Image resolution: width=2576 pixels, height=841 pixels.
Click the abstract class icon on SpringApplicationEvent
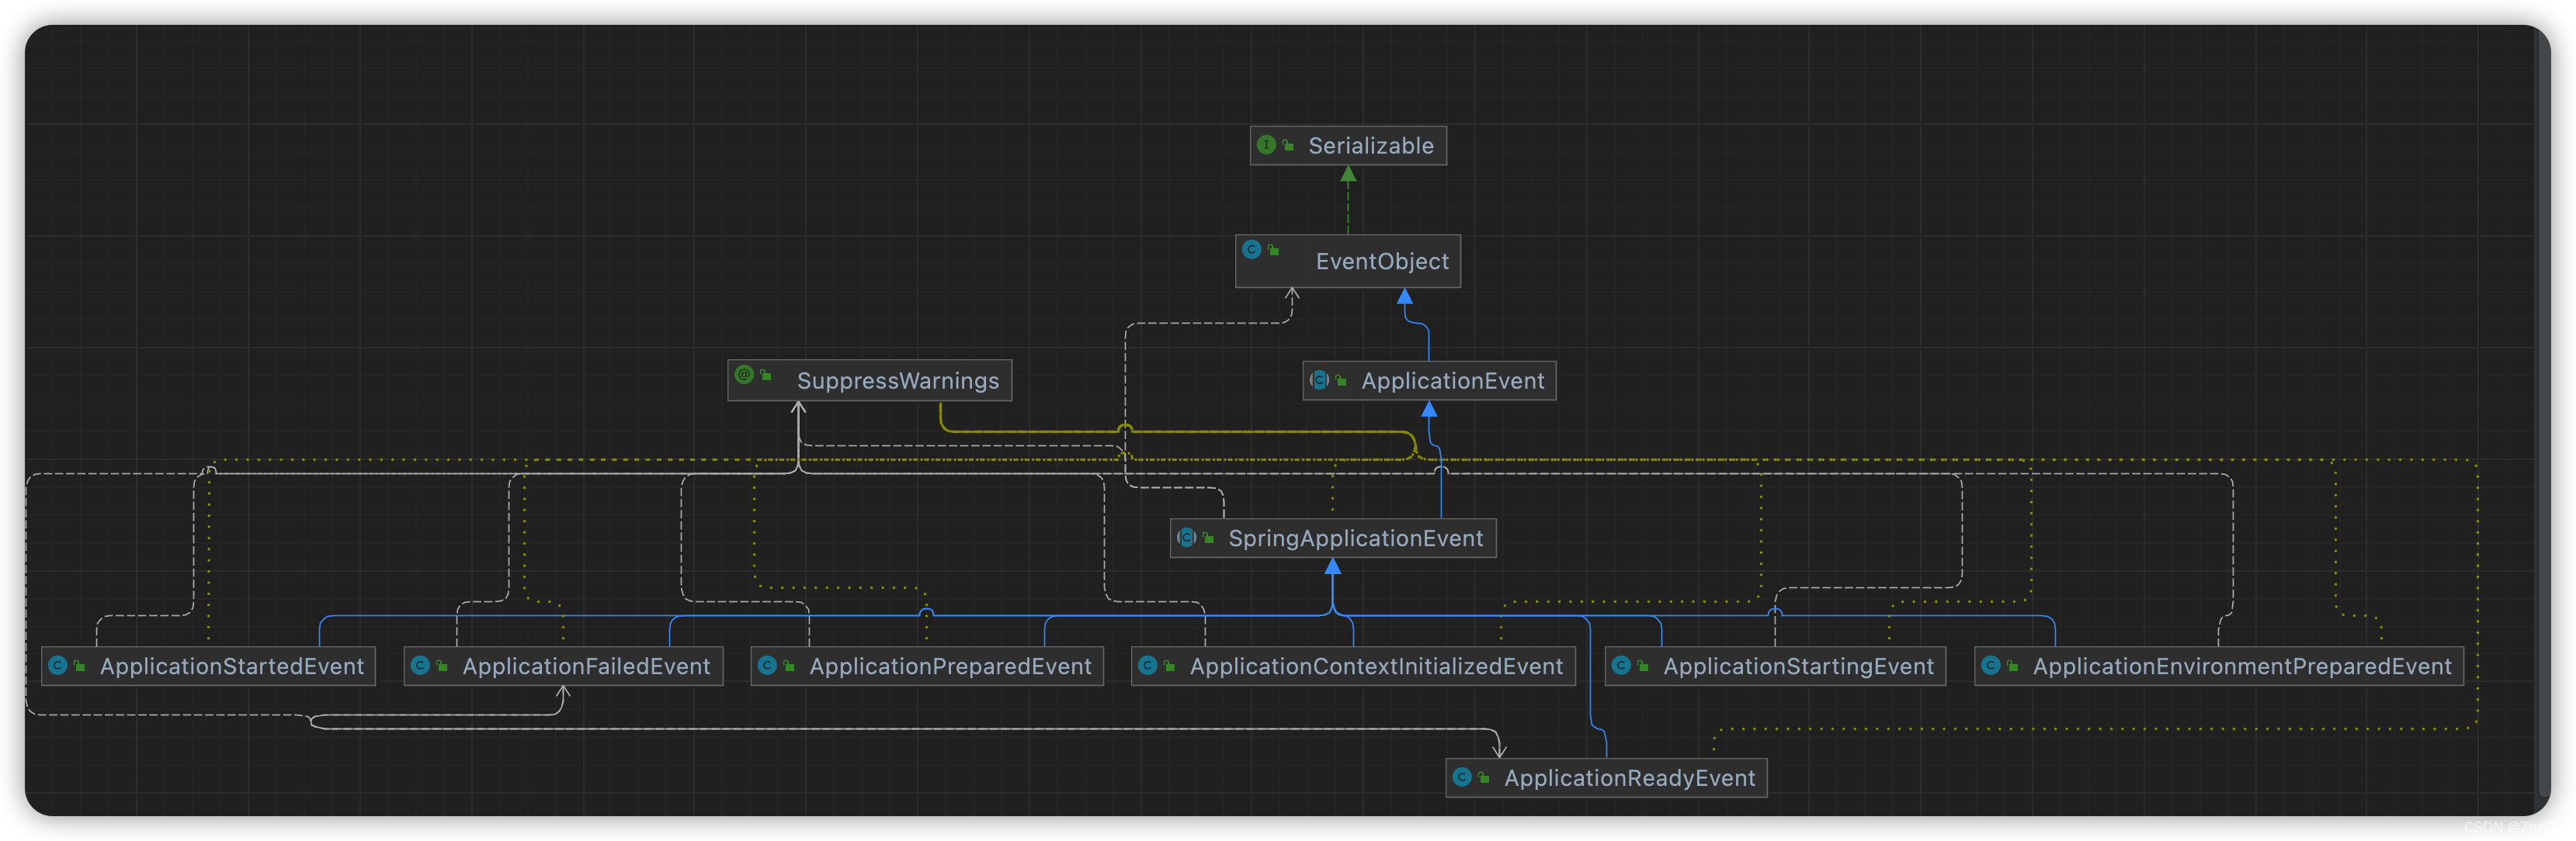pos(1186,538)
